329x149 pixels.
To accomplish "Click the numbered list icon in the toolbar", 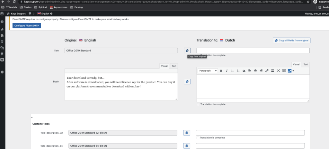I will click(x=238, y=71).
